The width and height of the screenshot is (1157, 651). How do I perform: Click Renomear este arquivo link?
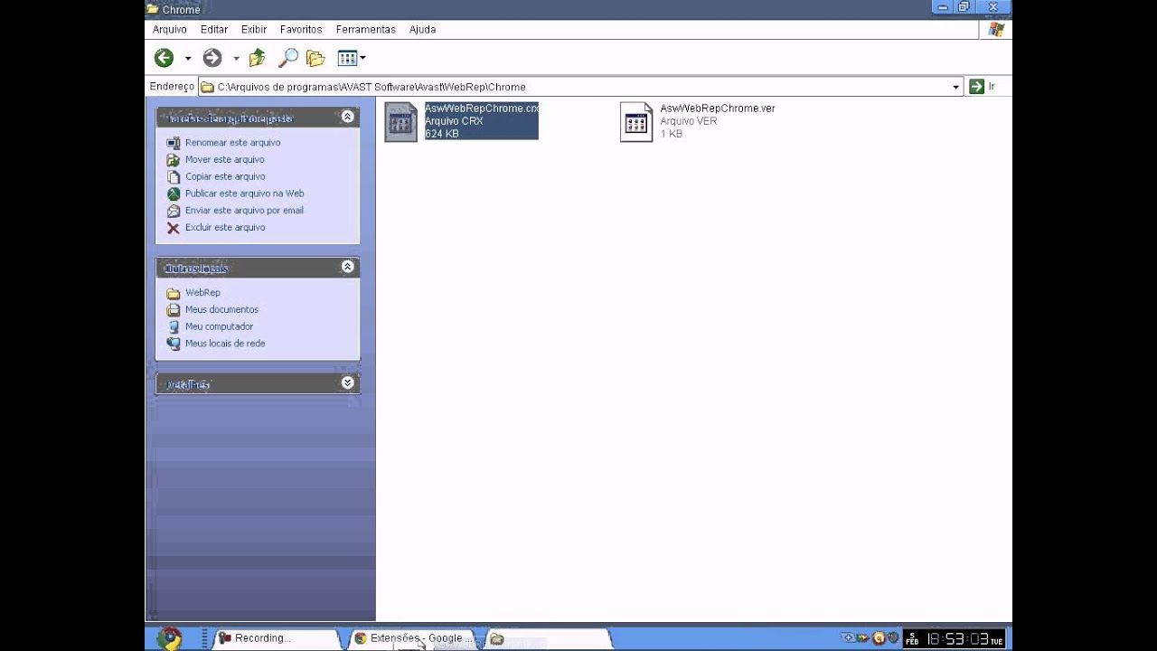(x=232, y=143)
